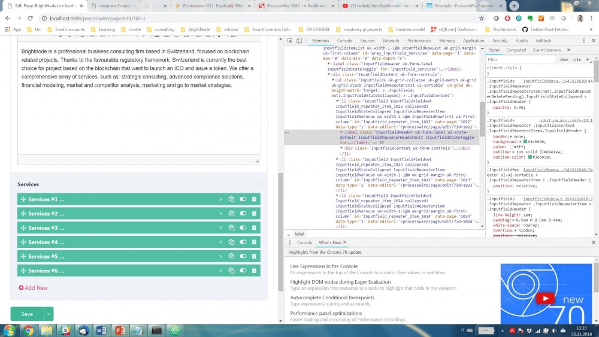The image size is (599, 337).
Task: Click the Add New link
Action: click(x=33, y=288)
